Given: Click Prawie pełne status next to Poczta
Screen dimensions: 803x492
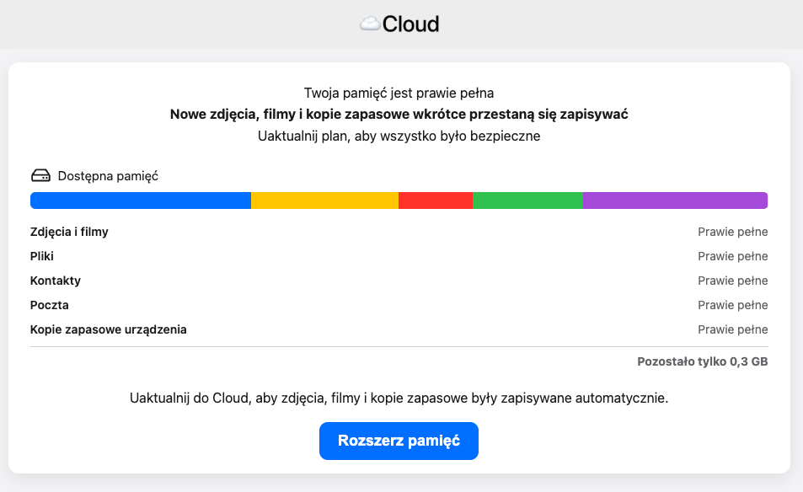Looking at the screenshot, I should click(732, 305).
